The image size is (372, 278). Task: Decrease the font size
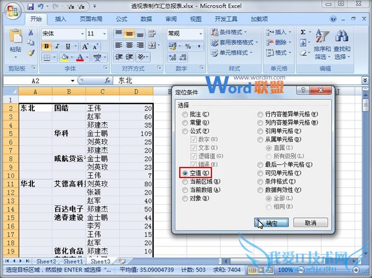[x=95, y=47]
